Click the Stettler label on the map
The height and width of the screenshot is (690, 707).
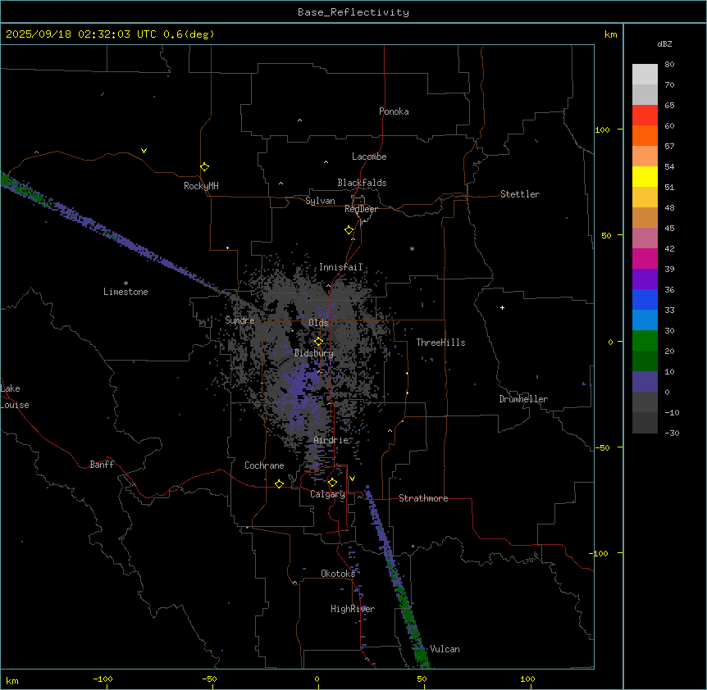[x=520, y=194]
